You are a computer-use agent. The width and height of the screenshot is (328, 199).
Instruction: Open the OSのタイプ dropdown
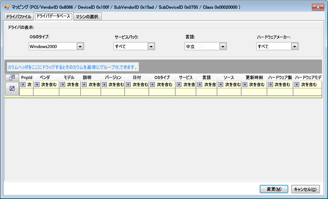coord(80,47)
